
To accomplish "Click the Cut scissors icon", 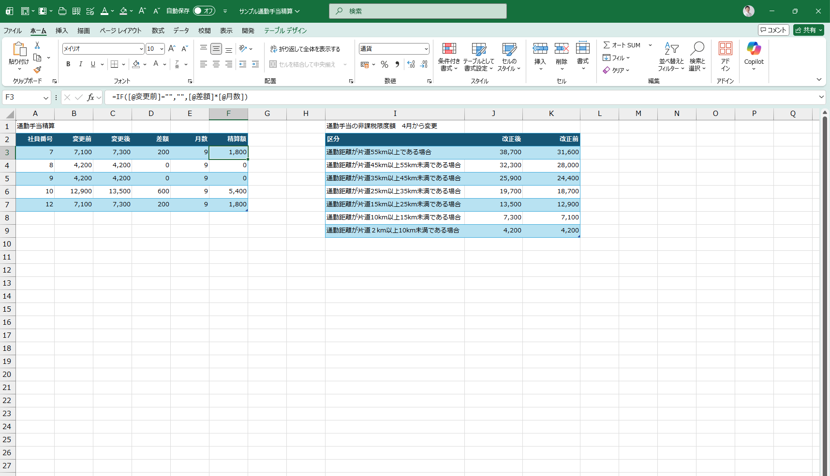I will coord(37,45).
